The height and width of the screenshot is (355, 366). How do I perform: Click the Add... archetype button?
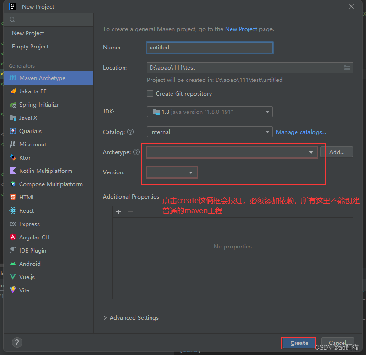coord(337,152)
